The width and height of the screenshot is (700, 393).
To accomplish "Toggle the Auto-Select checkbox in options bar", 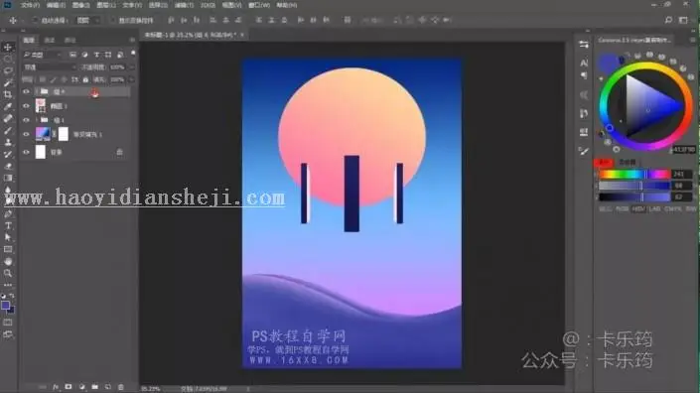I will pos(36,21).
